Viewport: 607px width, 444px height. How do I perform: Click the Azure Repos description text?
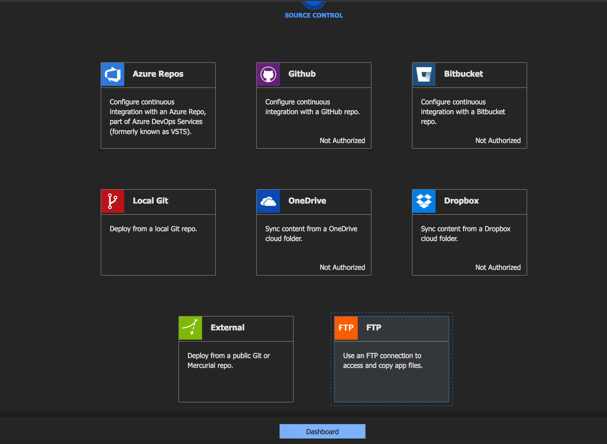click(158, 117)
